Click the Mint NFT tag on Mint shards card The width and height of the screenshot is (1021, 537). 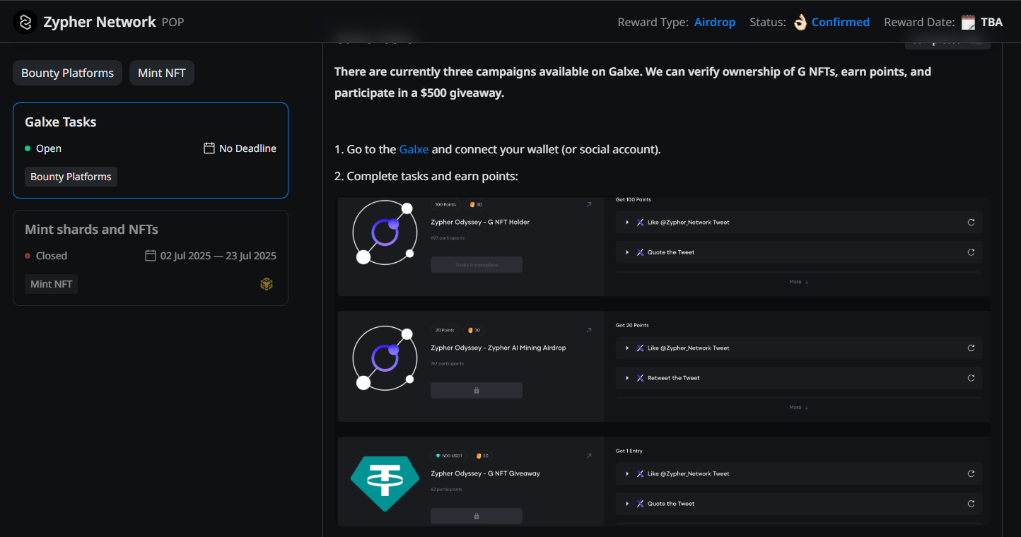coord(52,284)
